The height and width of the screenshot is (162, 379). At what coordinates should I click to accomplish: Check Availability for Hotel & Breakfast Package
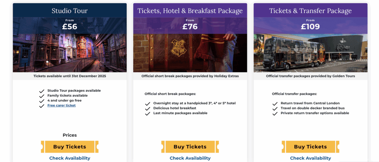(x=190, y=158)
